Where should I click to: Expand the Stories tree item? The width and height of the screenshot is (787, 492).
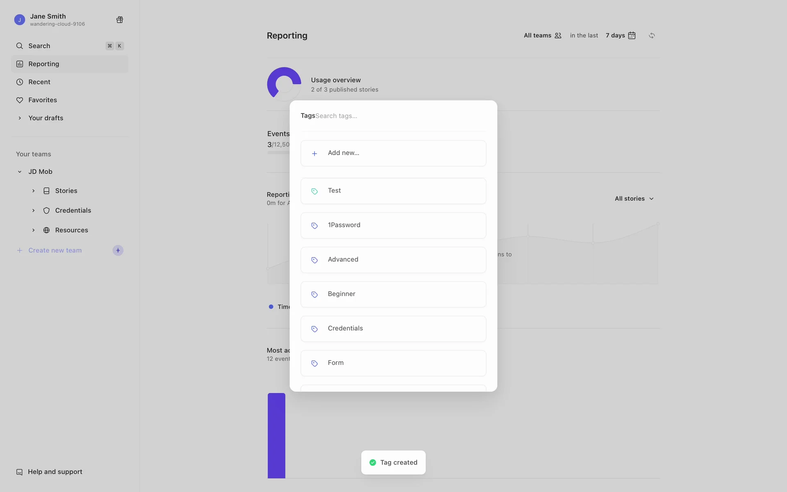(34, 191)
